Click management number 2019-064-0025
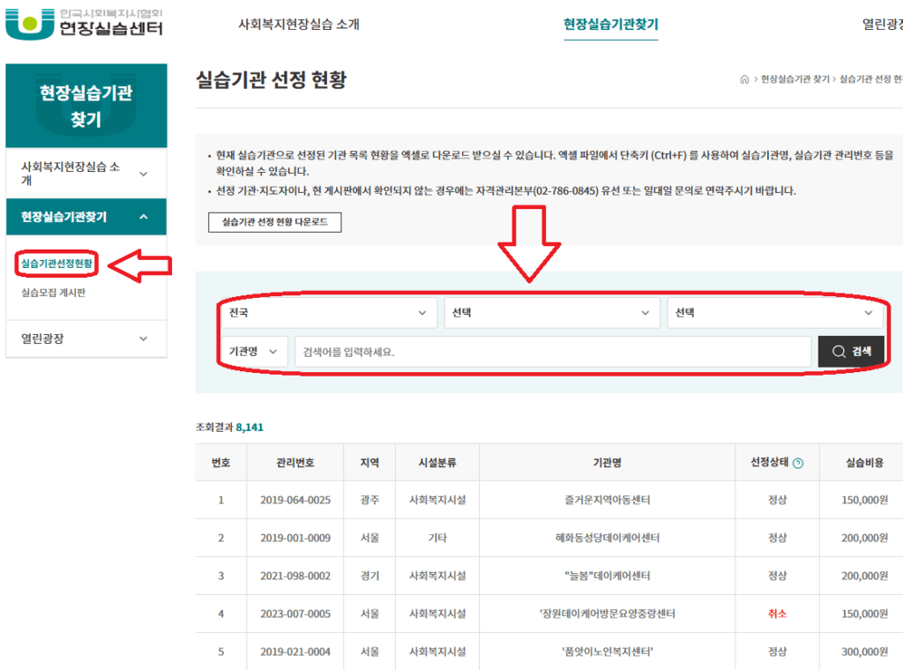 click(295, 500)
